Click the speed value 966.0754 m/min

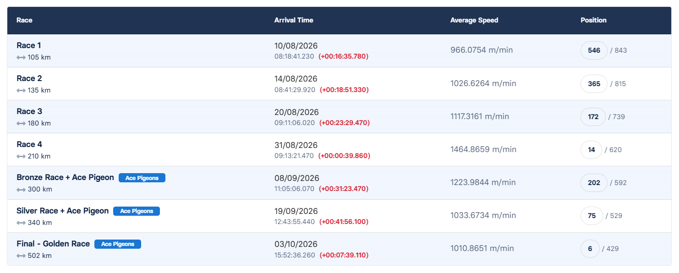482,50
